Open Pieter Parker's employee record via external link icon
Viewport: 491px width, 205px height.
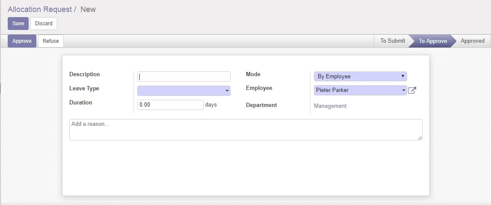coord(412,91)
